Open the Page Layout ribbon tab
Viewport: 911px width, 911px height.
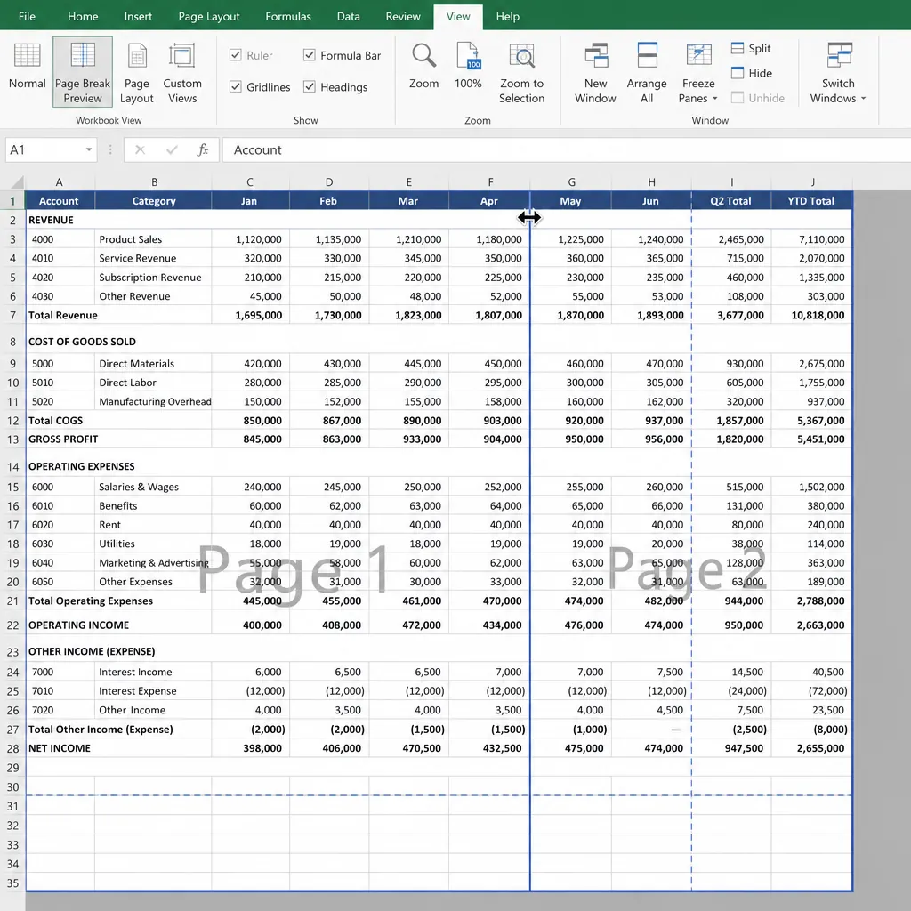208,16
